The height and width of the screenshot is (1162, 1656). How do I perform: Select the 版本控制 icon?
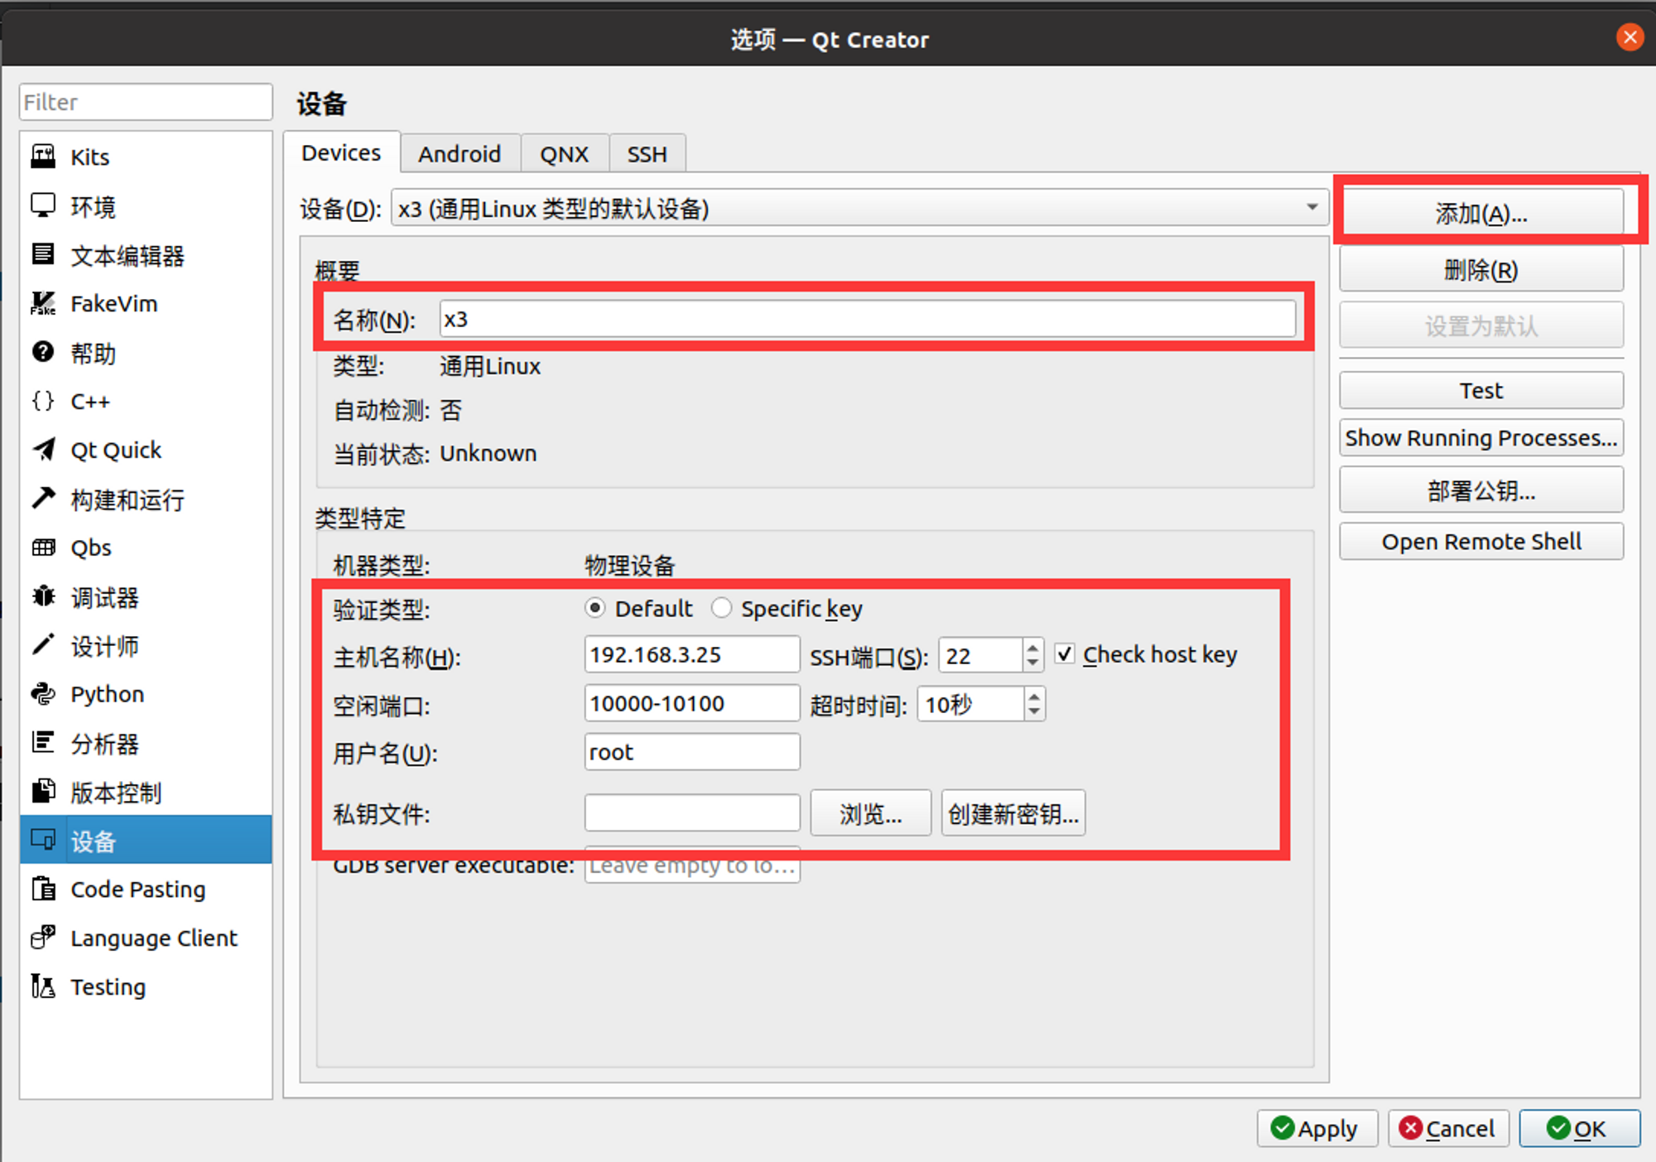43,792
